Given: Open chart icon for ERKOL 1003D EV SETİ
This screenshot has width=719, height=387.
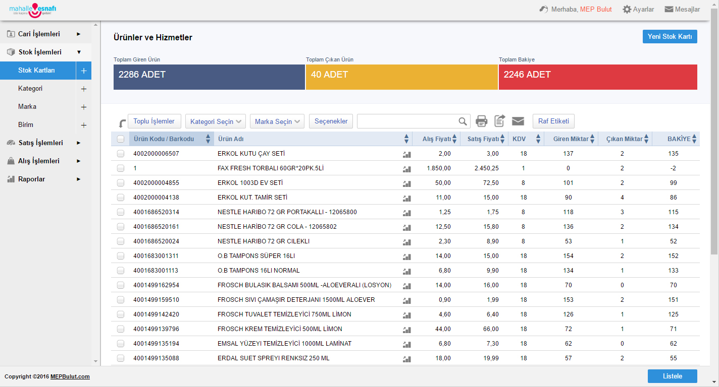Looking at the screenshot, I should (x=406, y=183).
